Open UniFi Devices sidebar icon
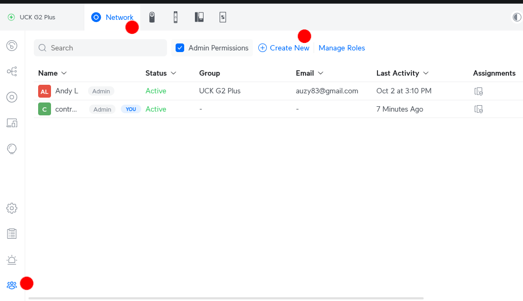The image size is (523, 301). [12, 97]
